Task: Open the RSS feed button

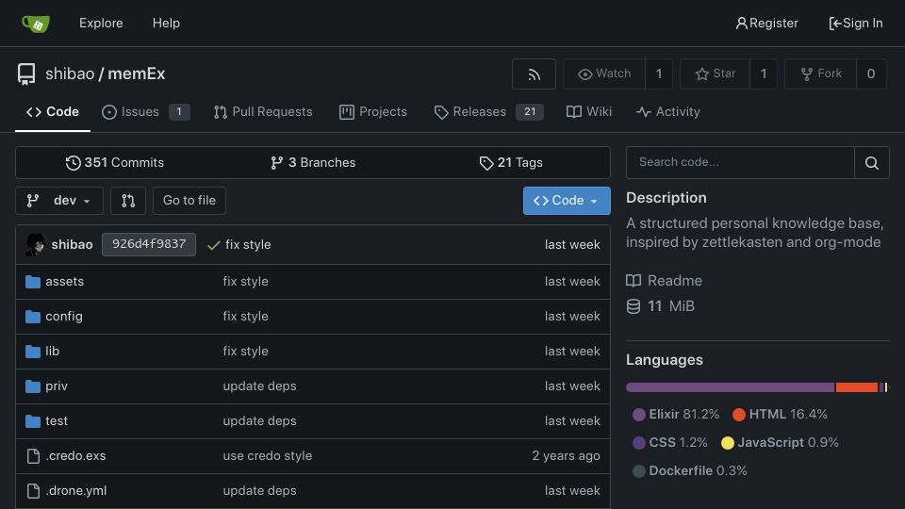Action: pyautogui.click(x=534, y=74)
